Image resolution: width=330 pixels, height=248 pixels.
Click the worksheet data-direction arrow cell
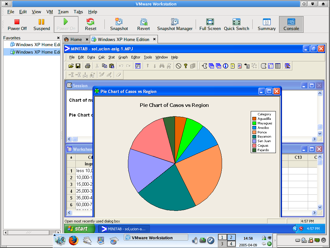click(71, 157)
